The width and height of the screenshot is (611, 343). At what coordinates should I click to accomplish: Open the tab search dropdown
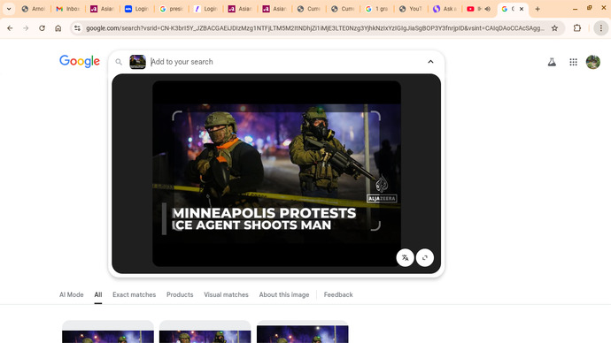(9, 9)
